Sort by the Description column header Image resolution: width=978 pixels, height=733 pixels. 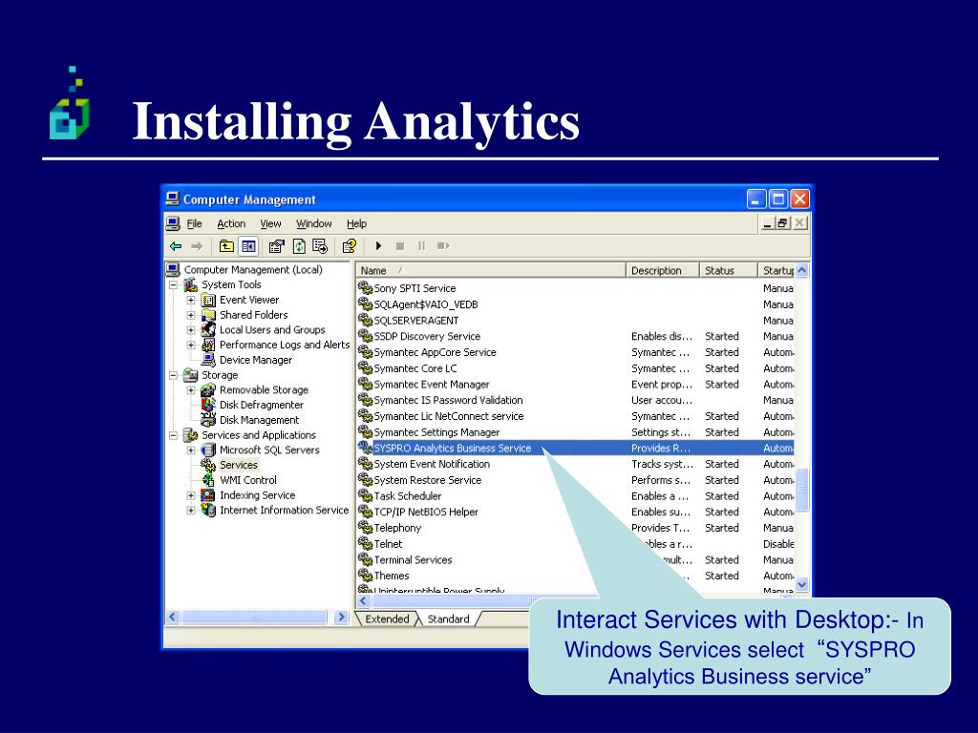[x=663, y=270]
